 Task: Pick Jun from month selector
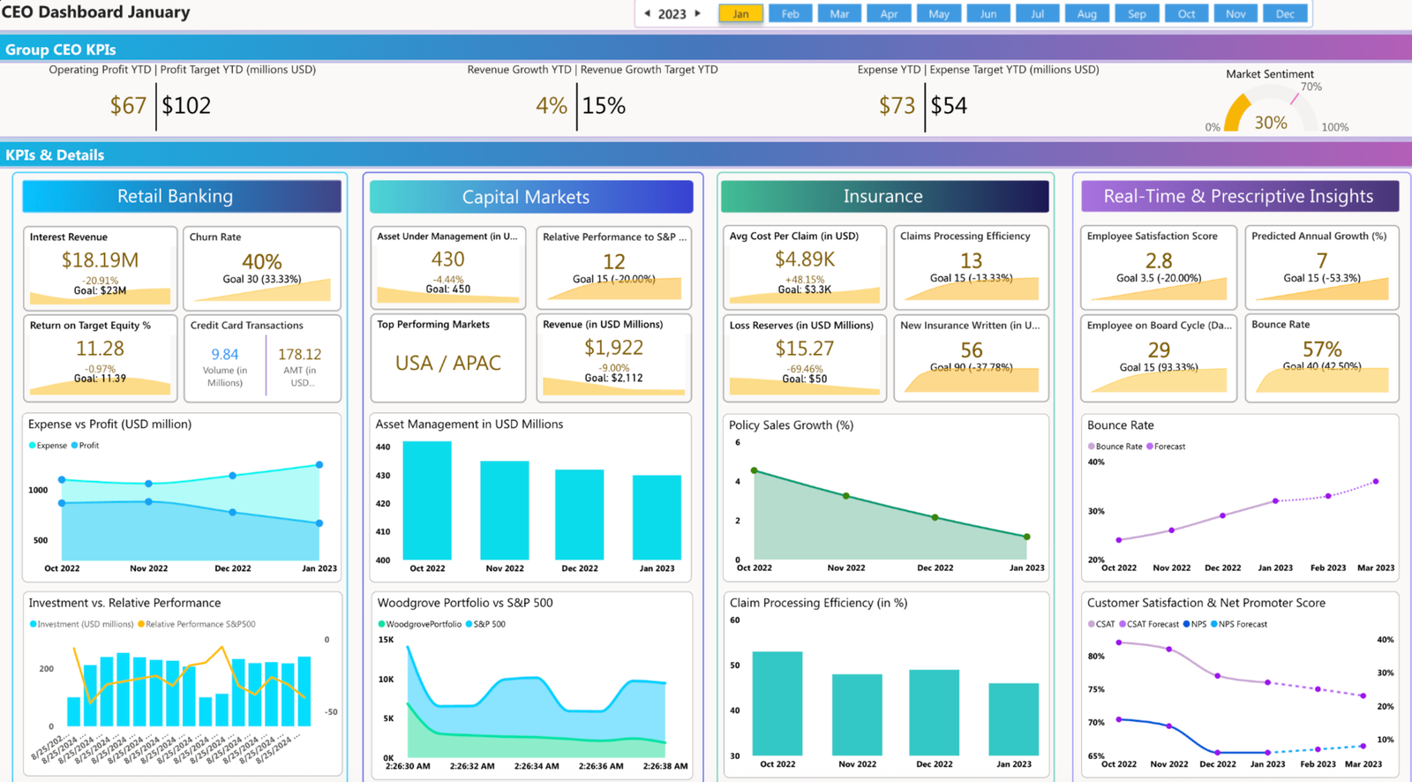[988, 13]
